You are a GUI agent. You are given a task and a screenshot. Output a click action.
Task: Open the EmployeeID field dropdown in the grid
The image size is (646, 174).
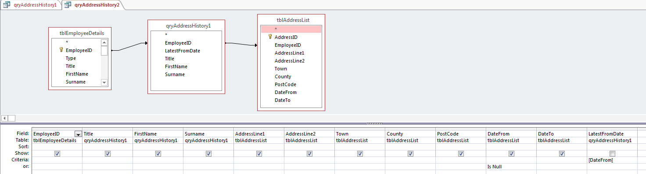point(78,134)
